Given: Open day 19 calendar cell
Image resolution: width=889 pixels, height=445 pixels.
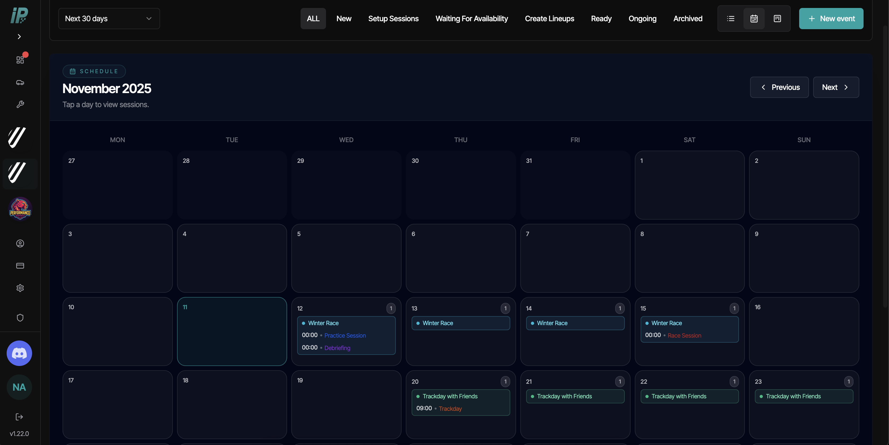Looking at the screenshot, I should tap(346, 405).
